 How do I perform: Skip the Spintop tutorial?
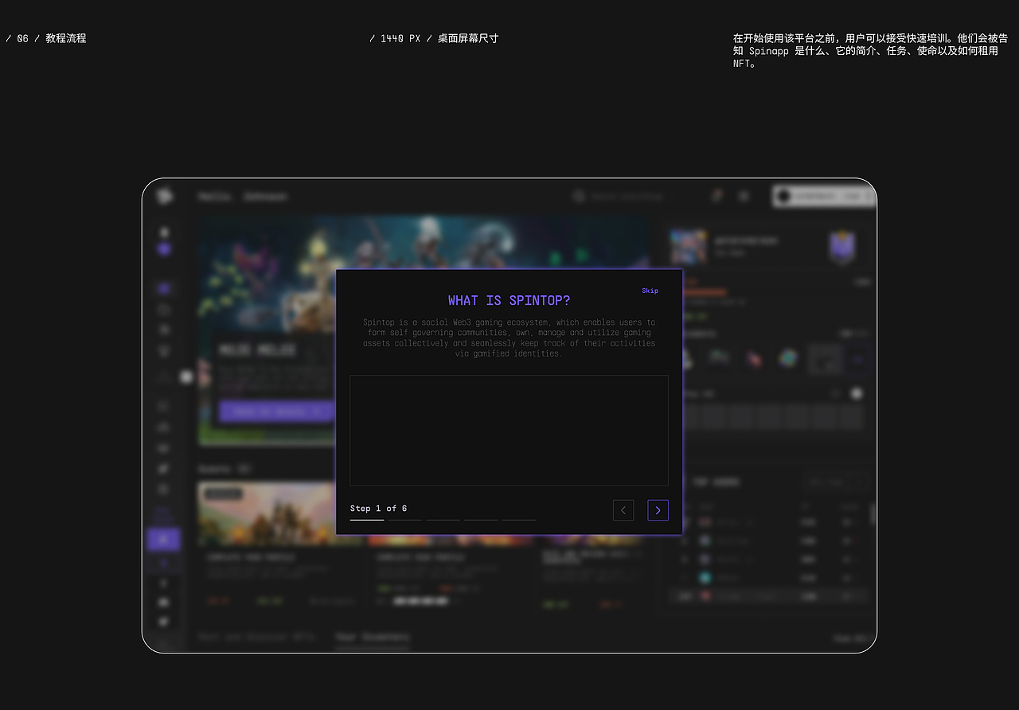click(650, 291)
